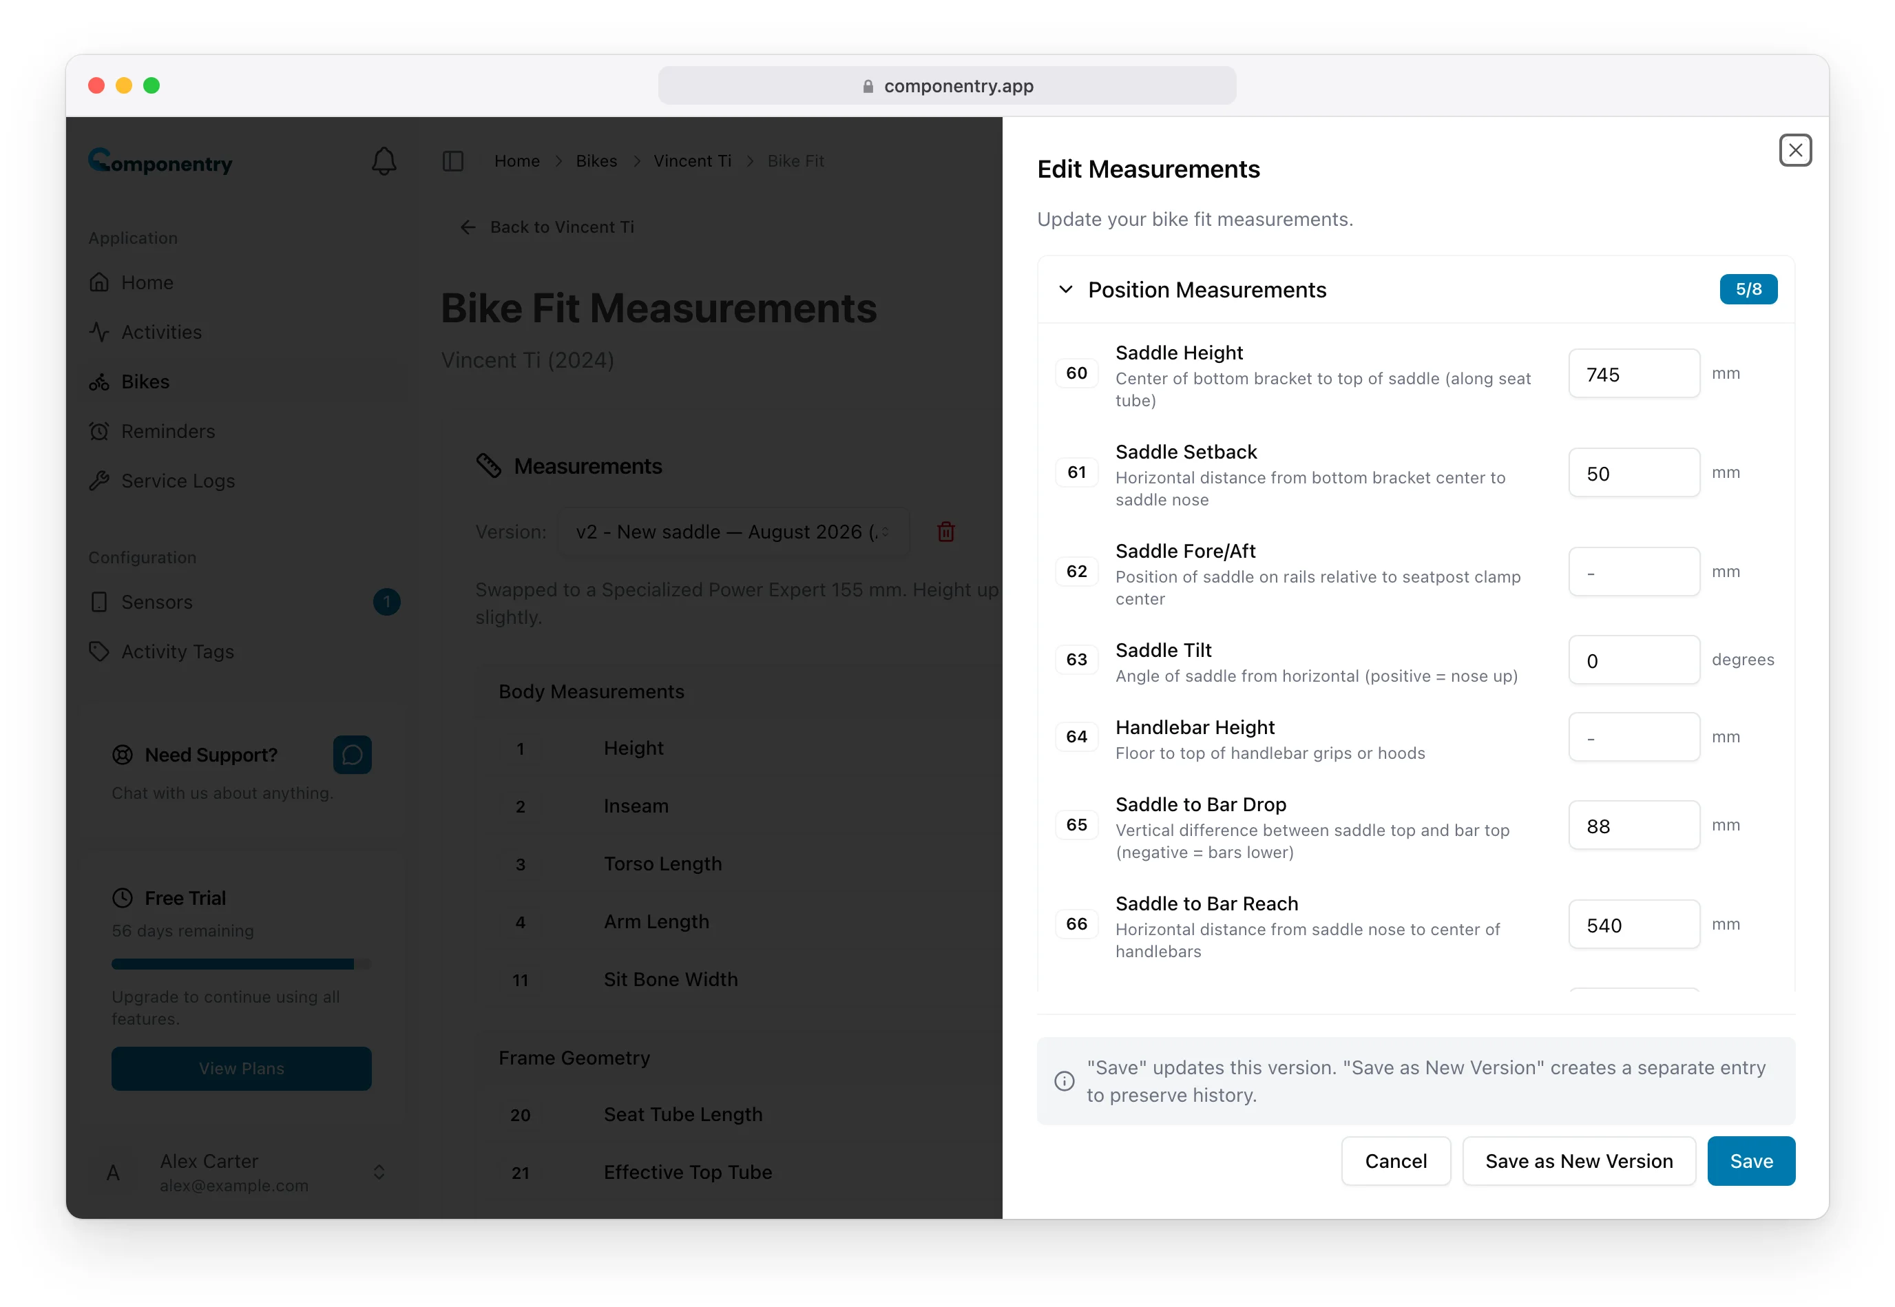Viewport: 1895px width, 1307px height.
Task: Click the Activity Tags tag icon
Action: [x=99, y=651]
